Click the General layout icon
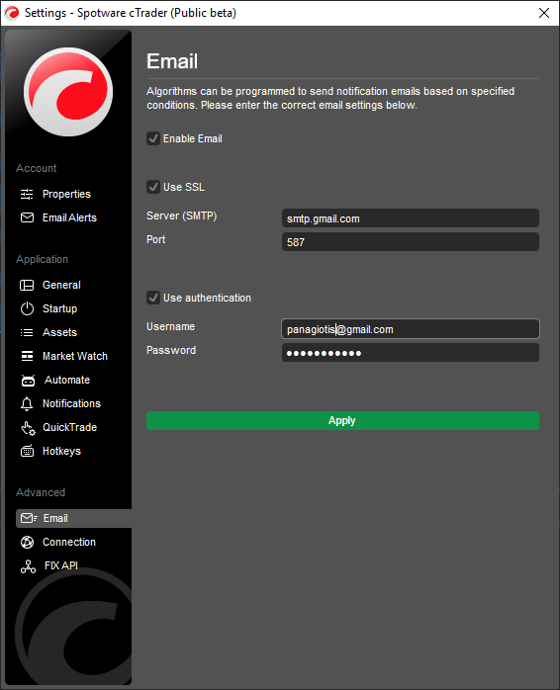Viewport: 560px width, 690px height. point(27,285)
